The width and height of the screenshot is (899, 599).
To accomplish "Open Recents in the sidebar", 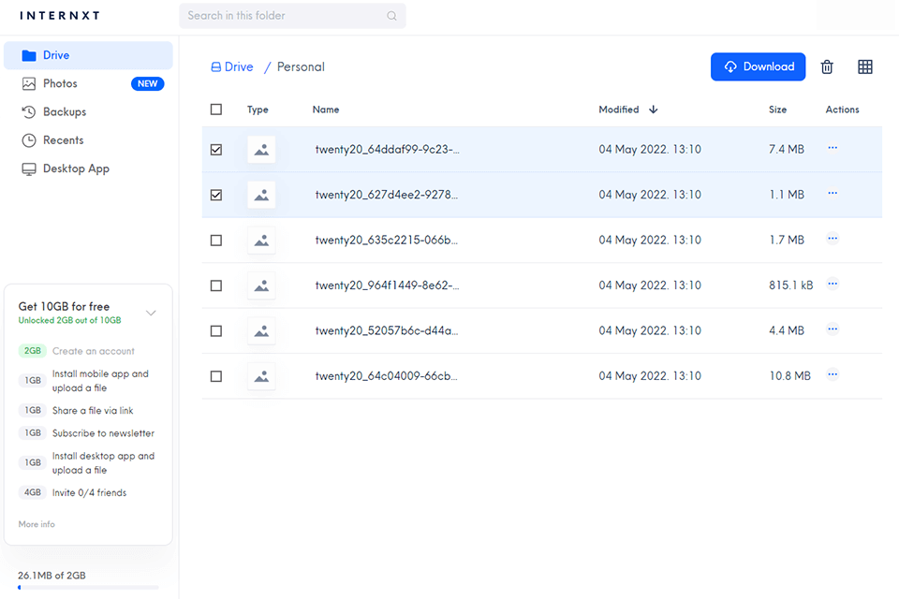I will tap(63, 140).
